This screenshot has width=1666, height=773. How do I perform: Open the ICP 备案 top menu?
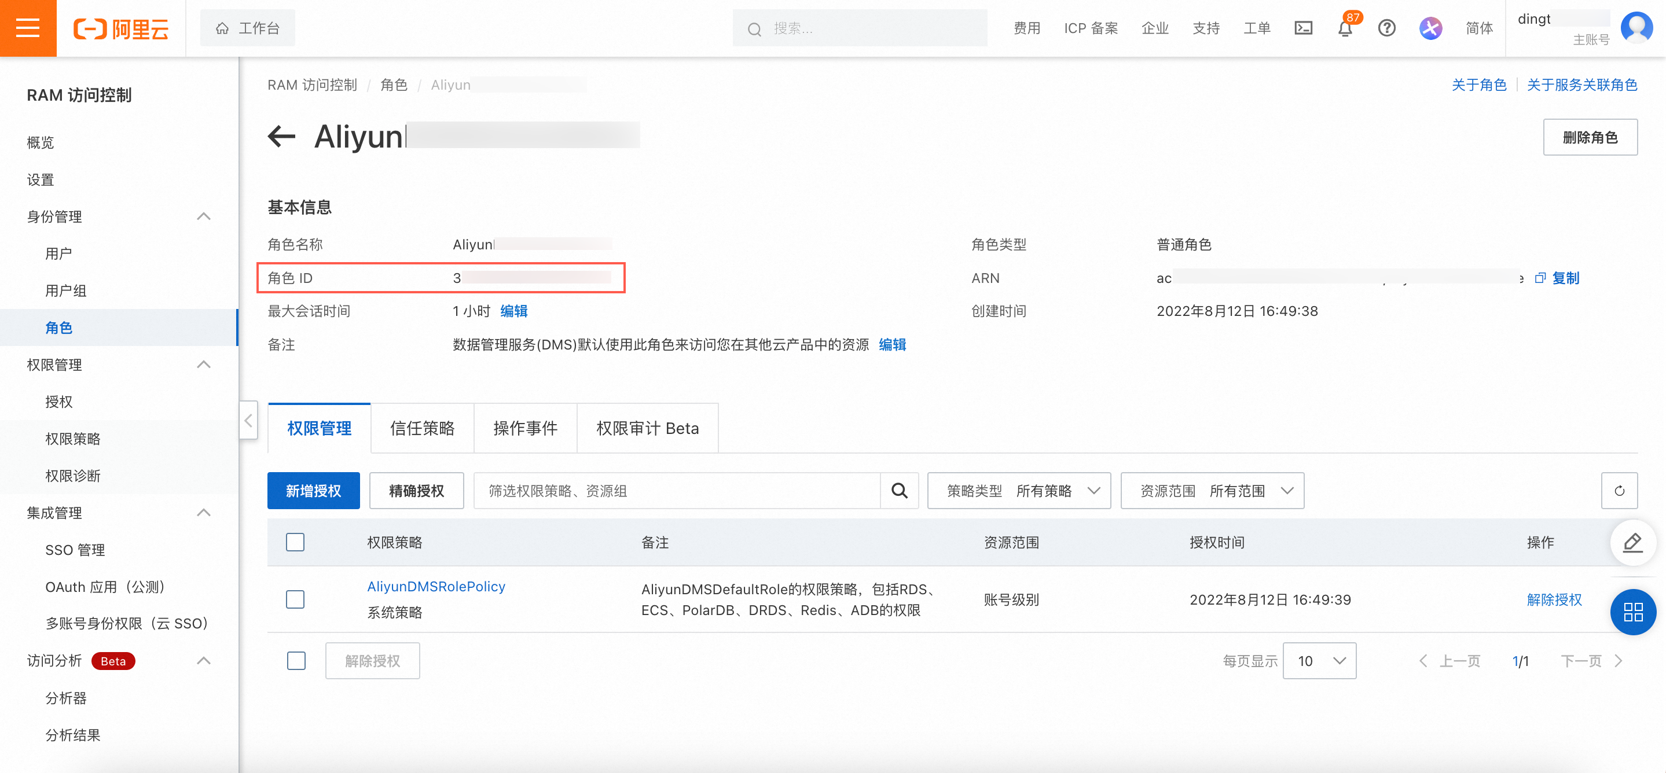coord(1091,28)
